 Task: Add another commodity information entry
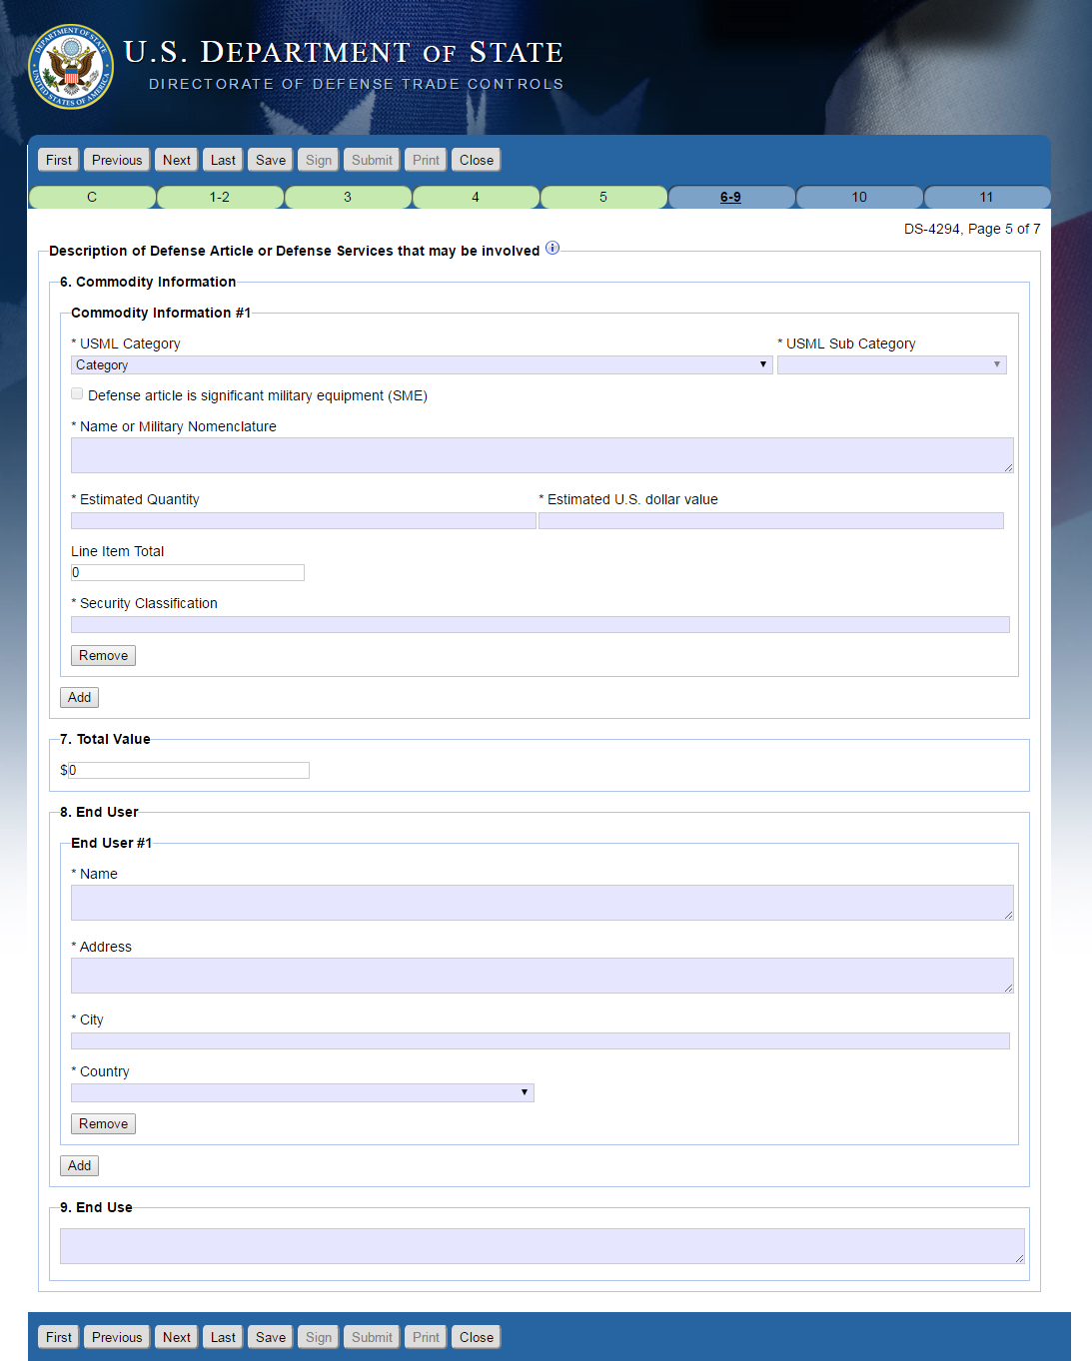pyautogui.click(x=80, y=698)
